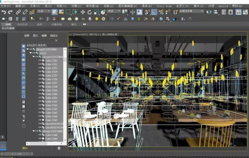Toggle the Percent Snap button
Viewport: 249px width, 158px height.
(161, 12)
